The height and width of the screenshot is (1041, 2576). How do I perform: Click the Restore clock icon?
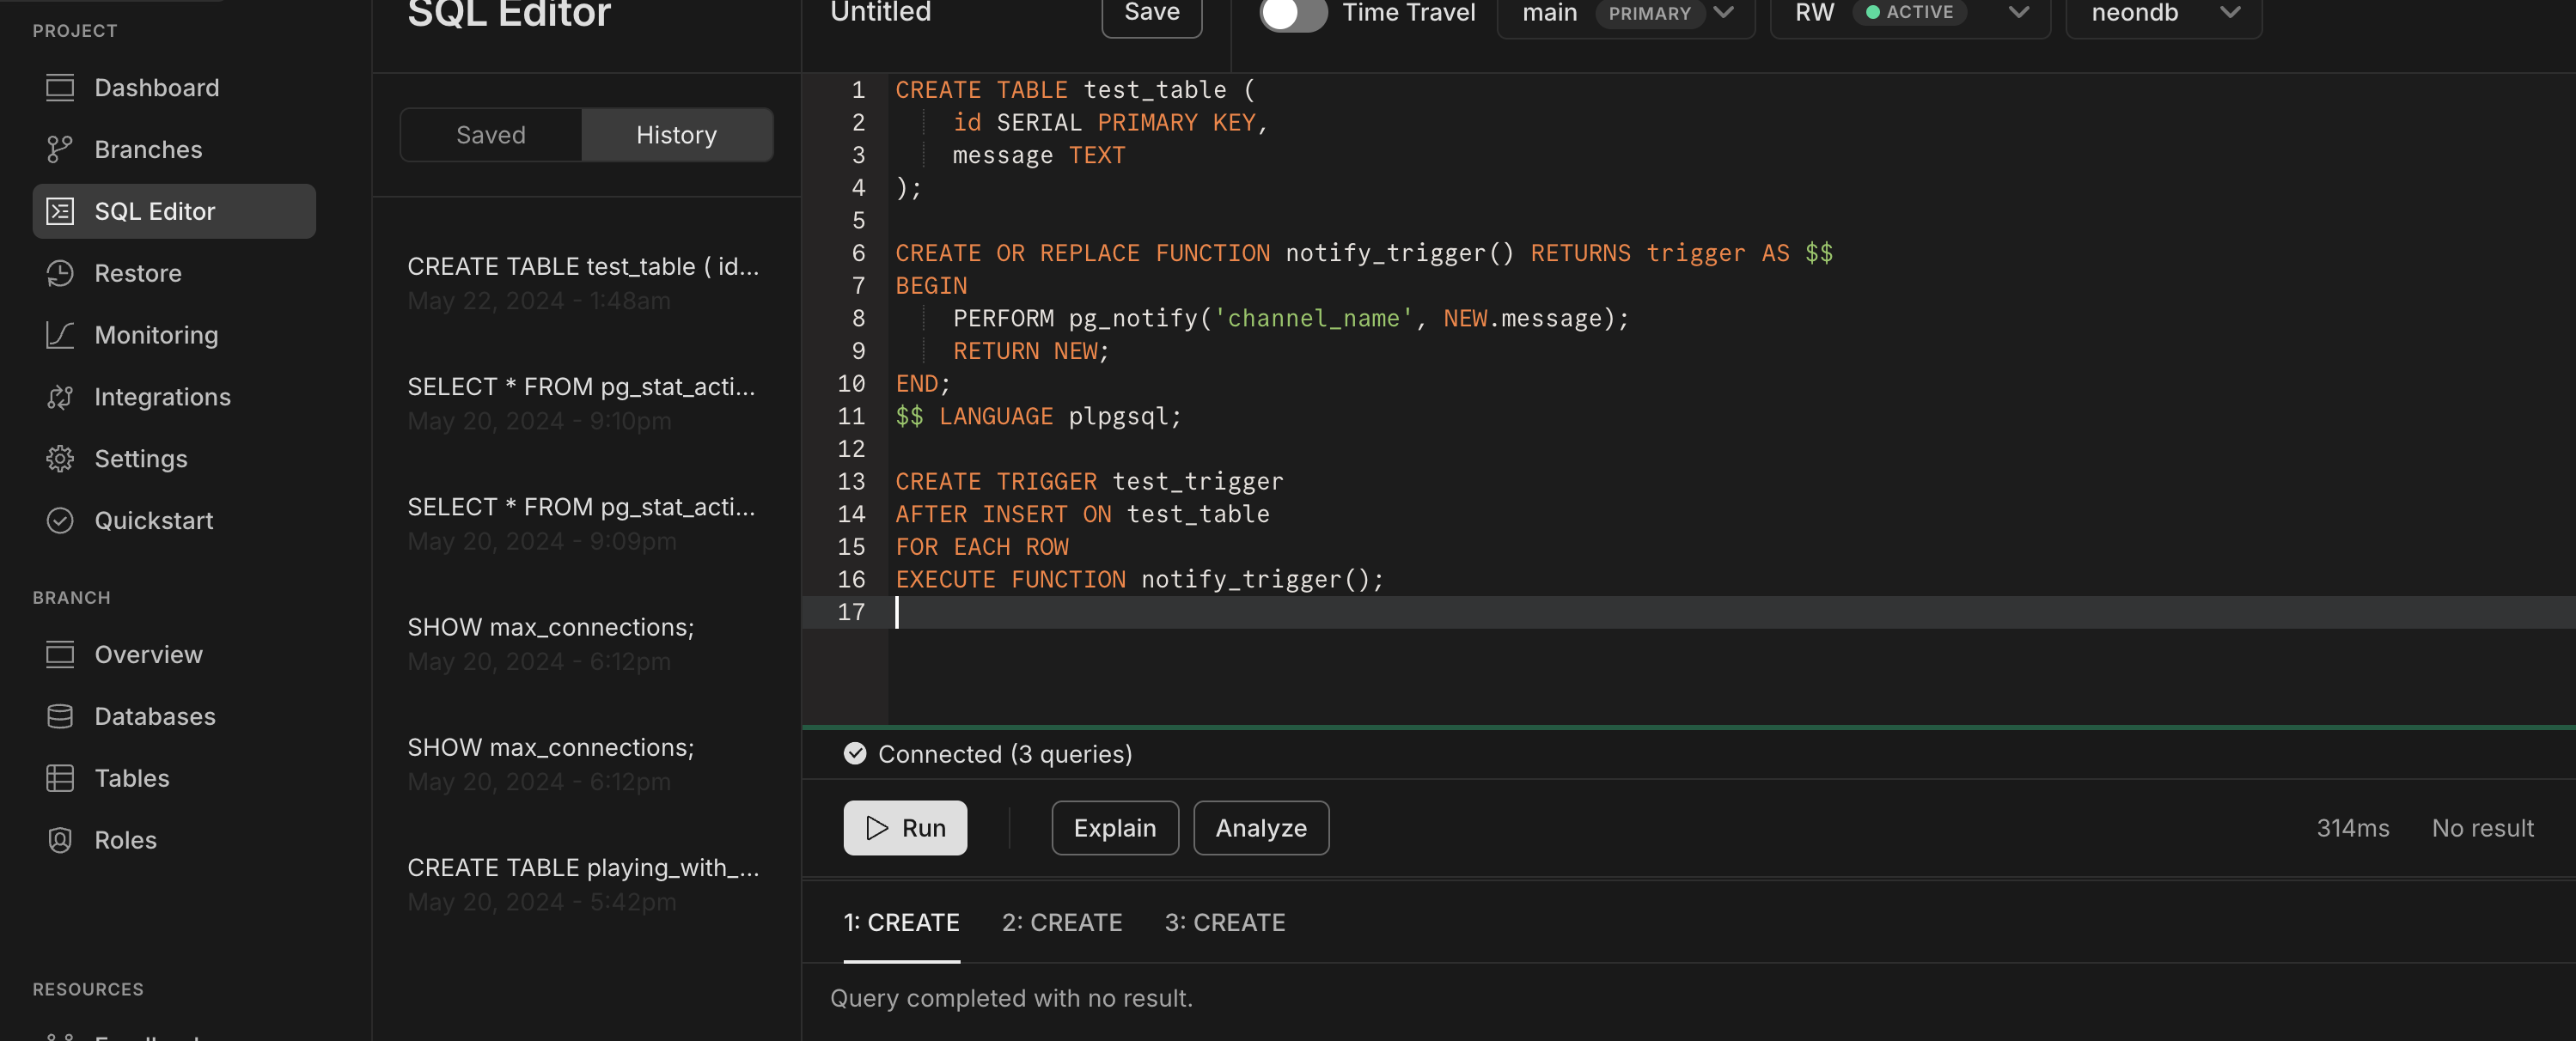60,273
